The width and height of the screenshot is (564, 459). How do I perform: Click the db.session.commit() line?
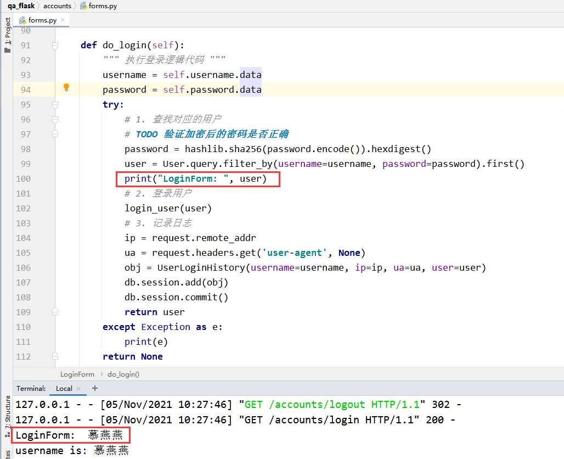coord(176,298)
